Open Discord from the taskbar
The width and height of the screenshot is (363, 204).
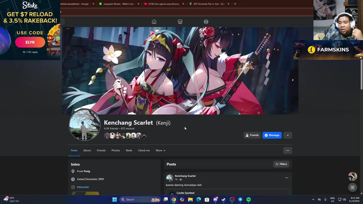[x=215, y=199]
